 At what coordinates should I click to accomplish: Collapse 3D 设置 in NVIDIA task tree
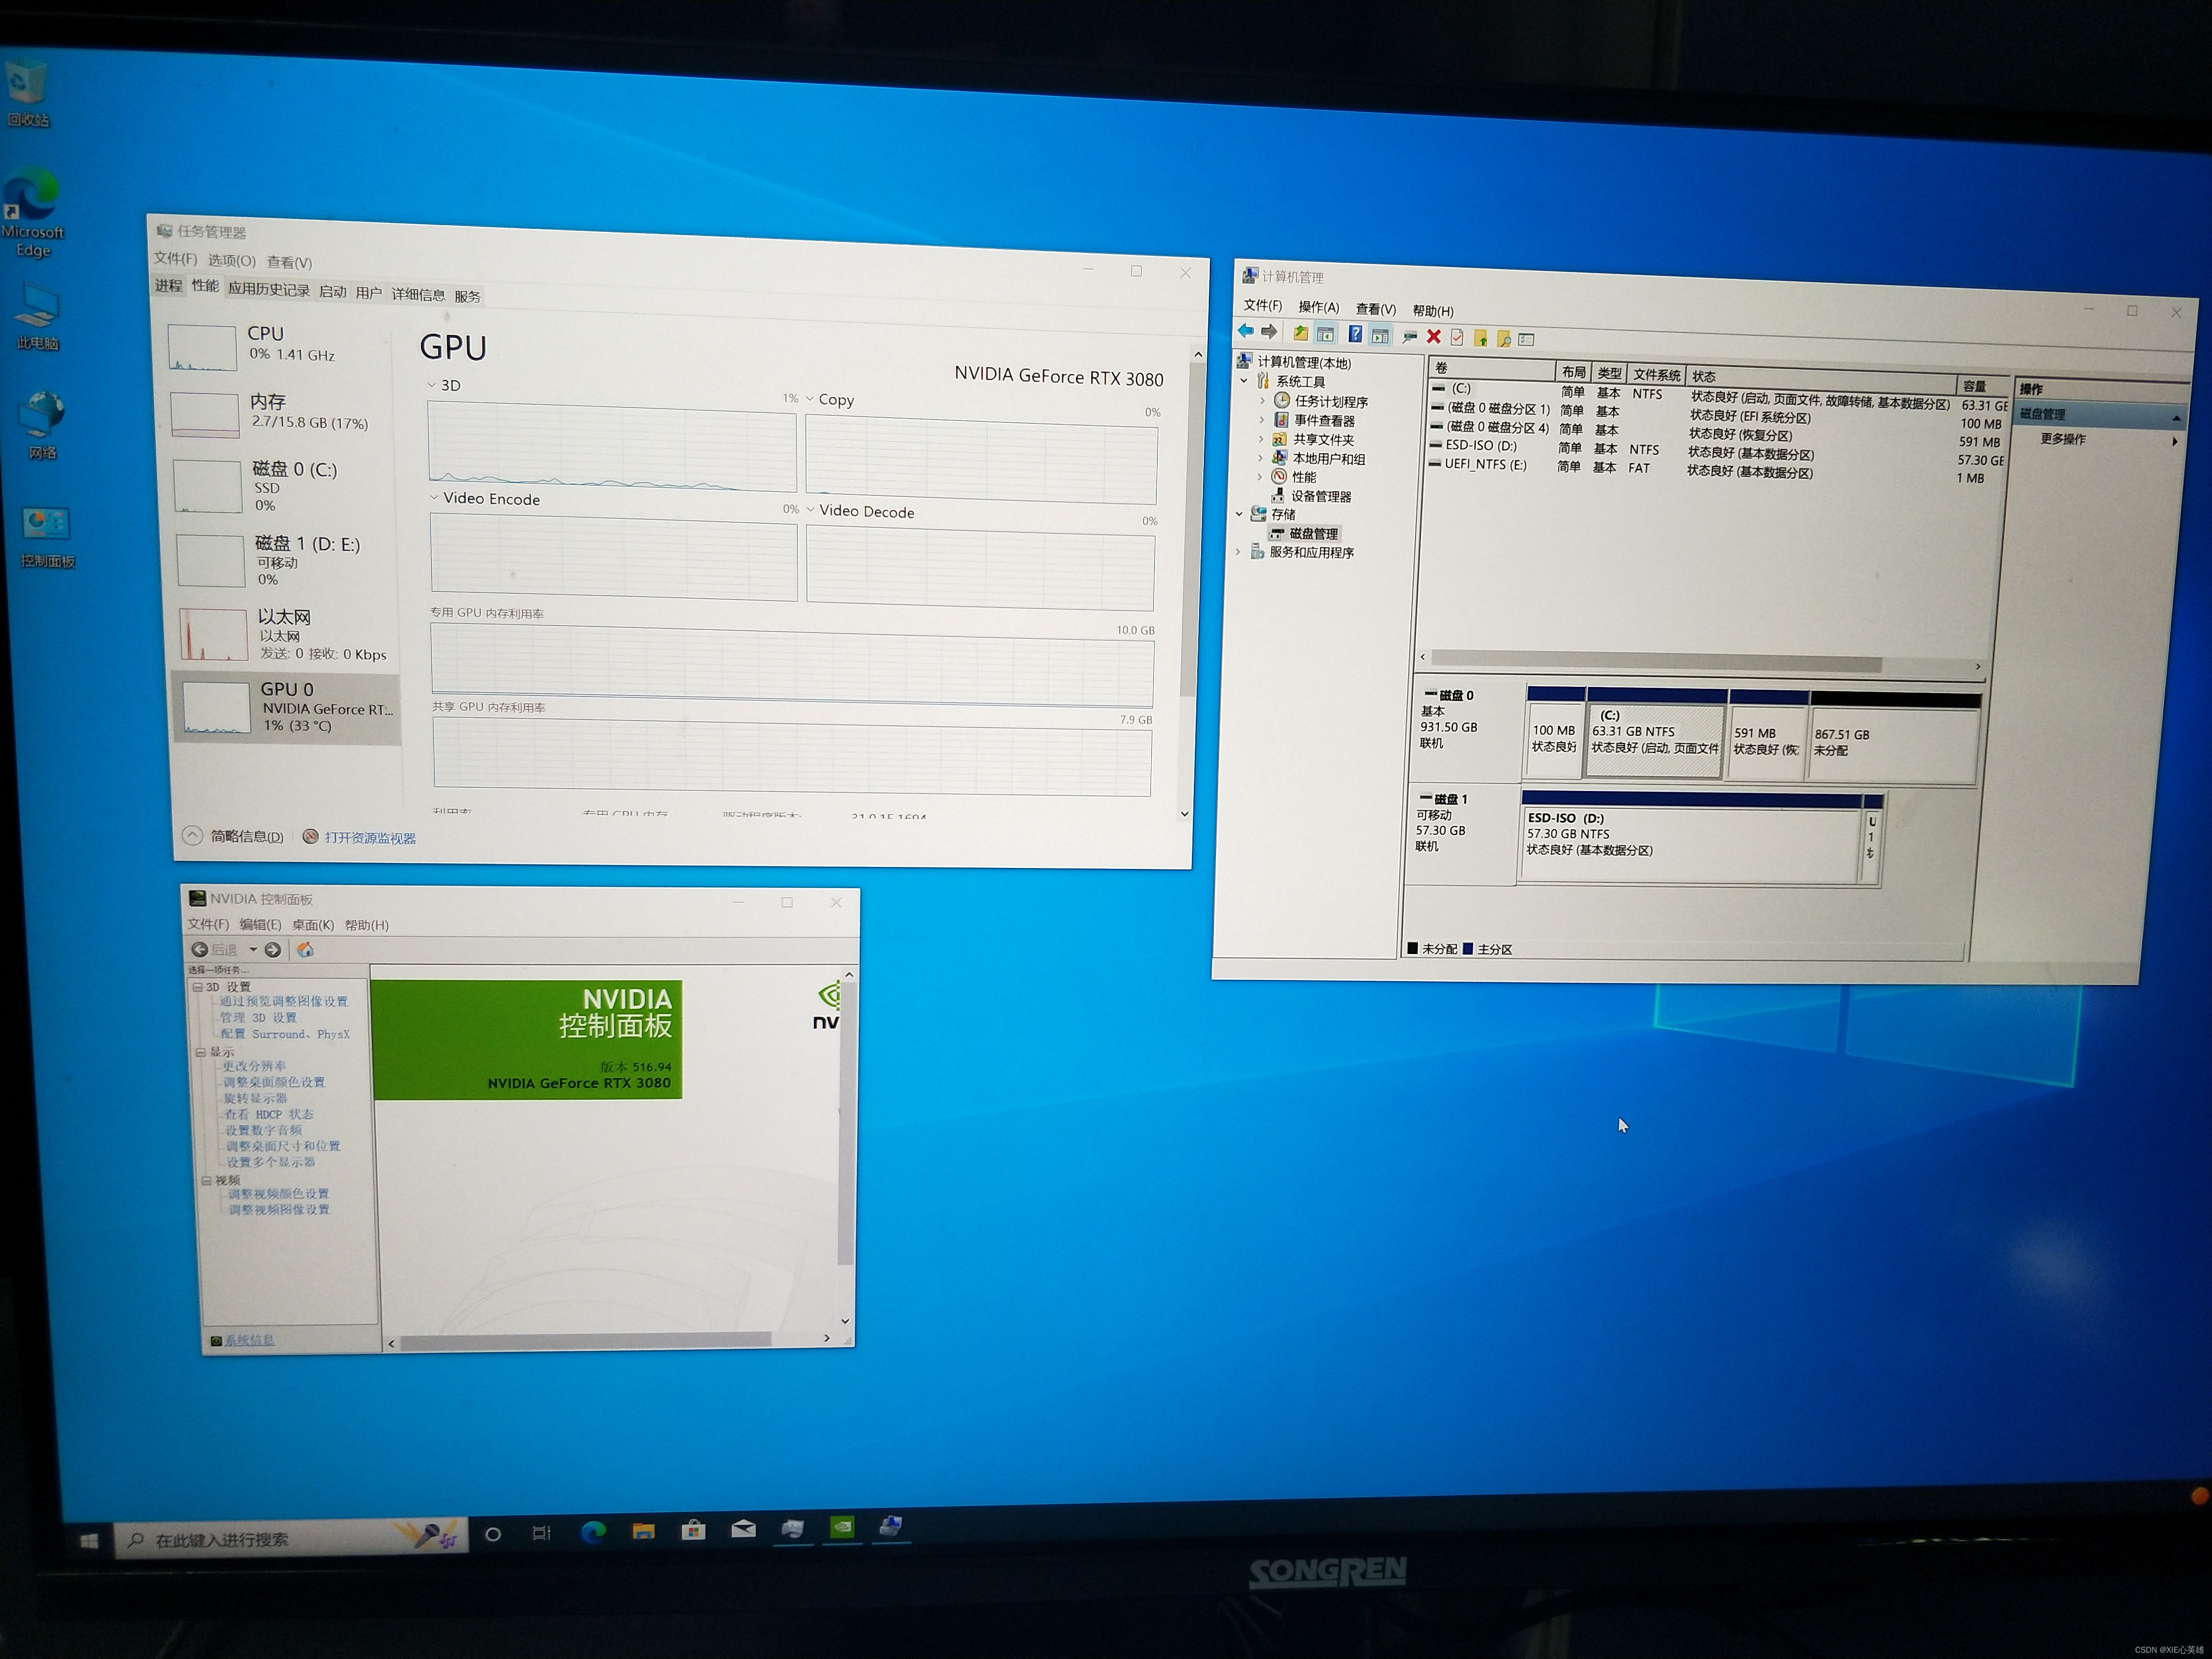198,987
